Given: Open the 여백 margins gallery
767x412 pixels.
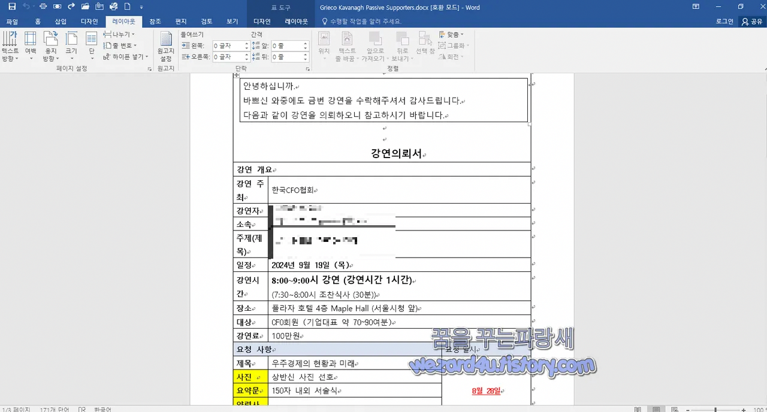Looking at the screenshot, I should click(x=30, y=47).
